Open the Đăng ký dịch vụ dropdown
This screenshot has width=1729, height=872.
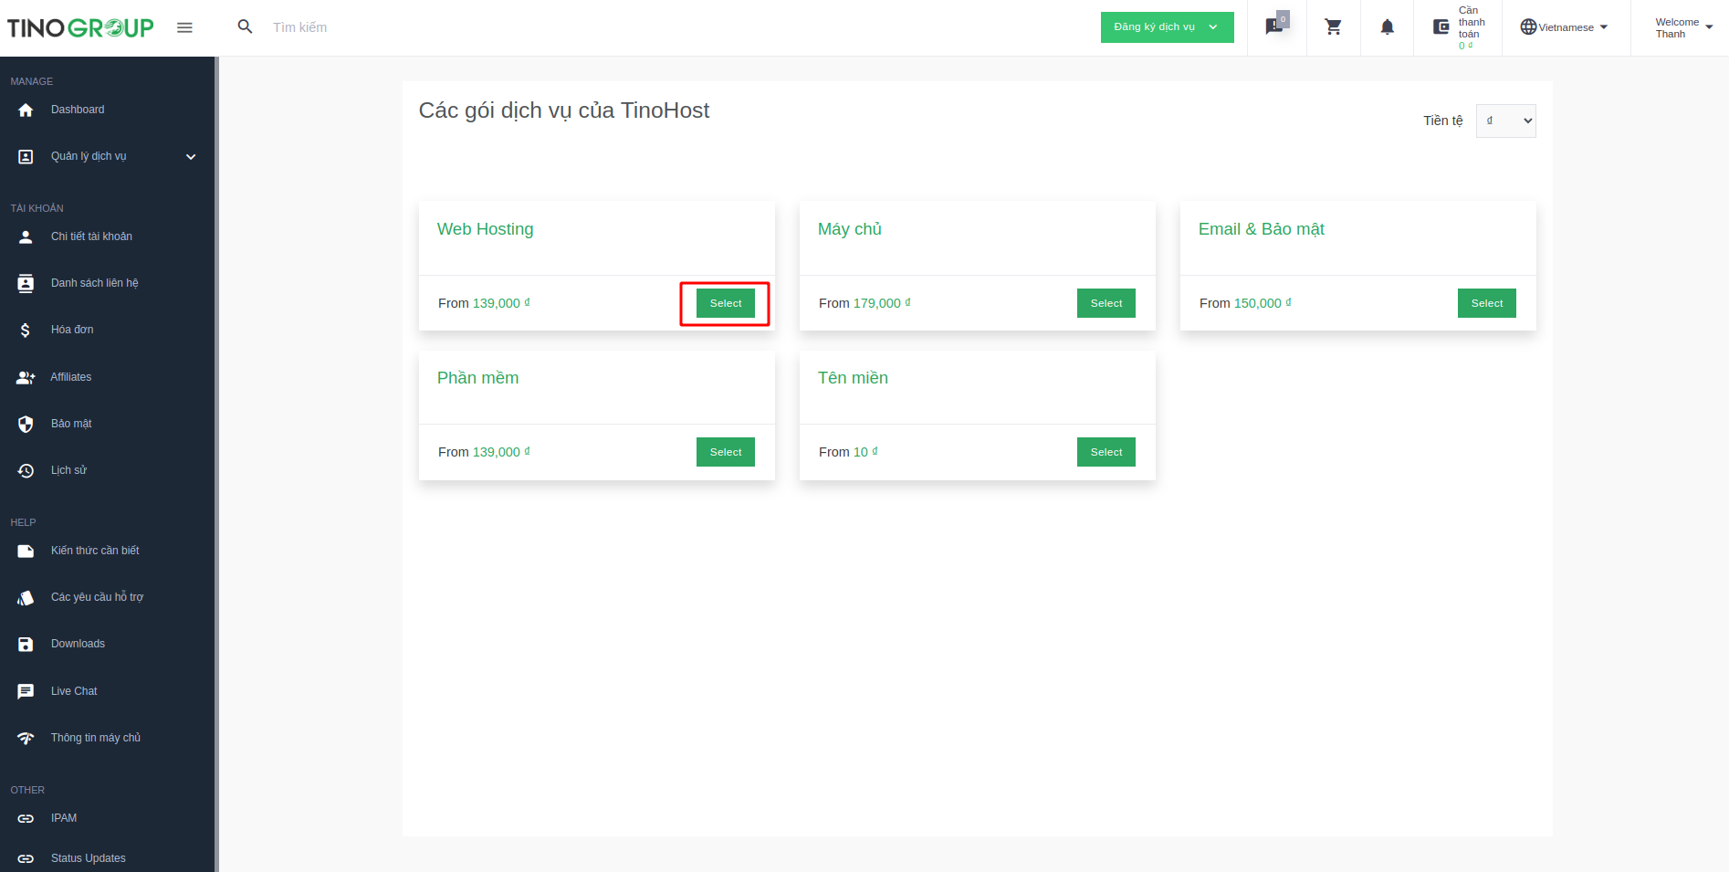1167,27
